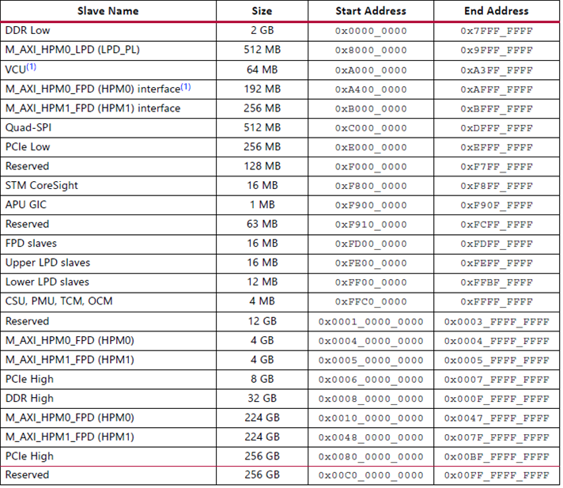The image size is (563, 488).
Task: Click start address 0x00C0_0000_0000
Action: click(x=371, y=475)
